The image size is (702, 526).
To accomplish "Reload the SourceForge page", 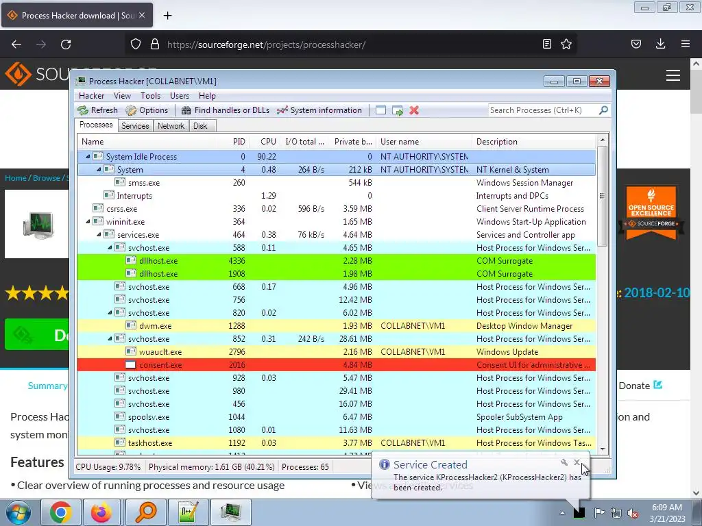I will coord(66,45).
